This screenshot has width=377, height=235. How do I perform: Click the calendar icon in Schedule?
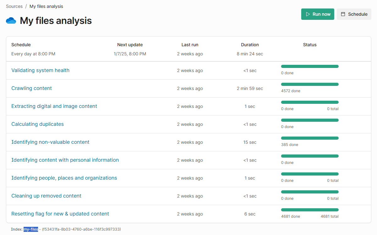(x=343, y=14)
